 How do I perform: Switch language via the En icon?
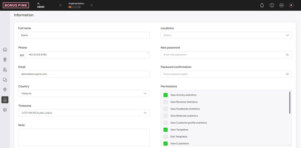[281, 5]
